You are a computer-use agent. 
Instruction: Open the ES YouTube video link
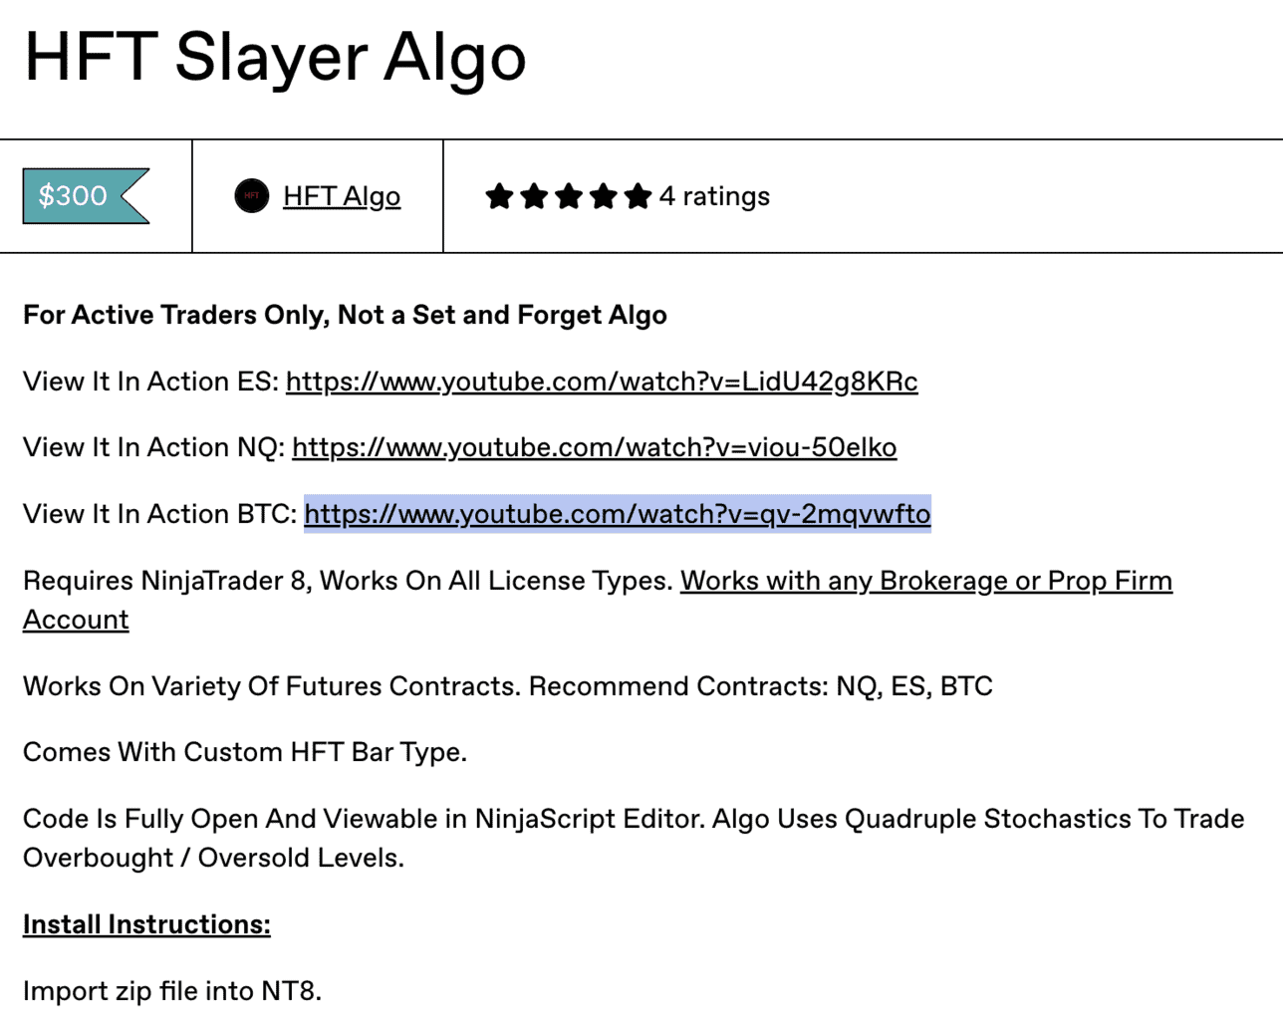pos(602,382)
